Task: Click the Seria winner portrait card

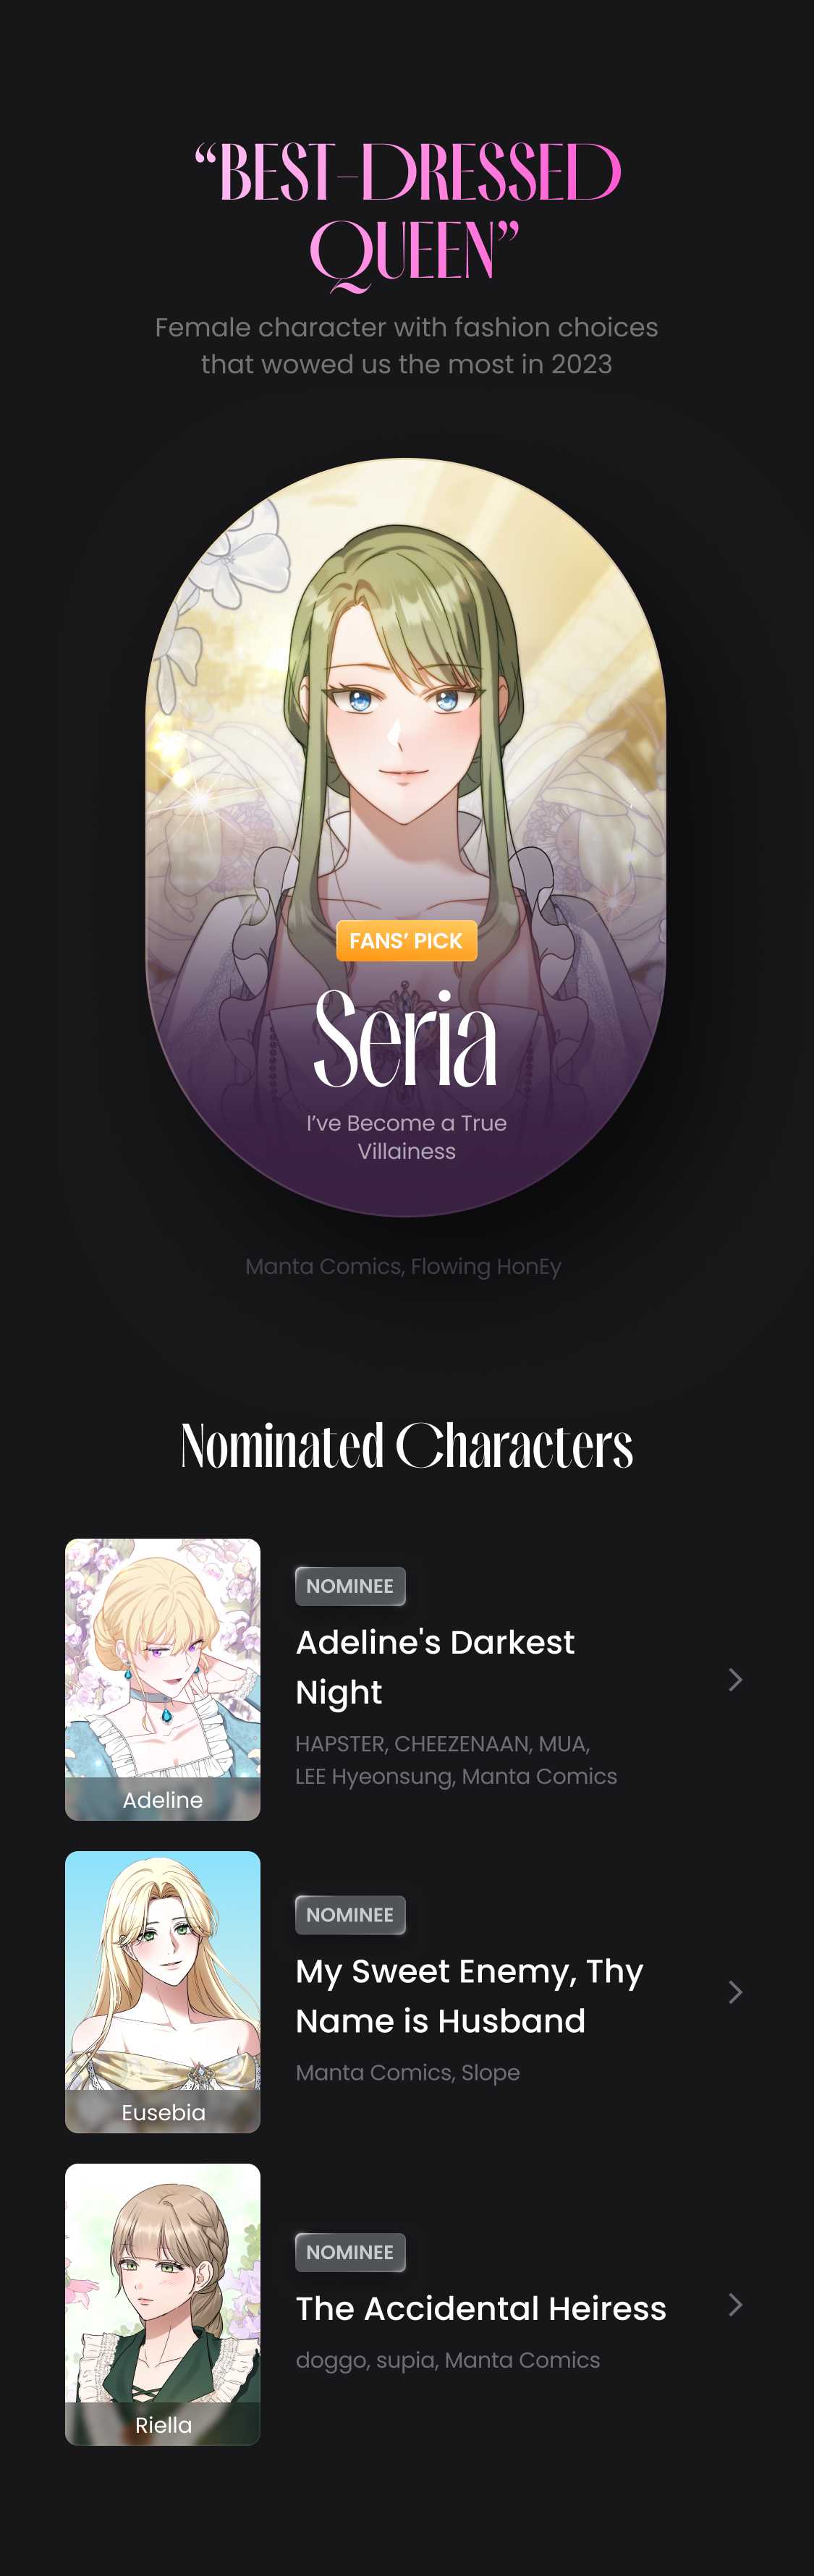Action: 406,837
